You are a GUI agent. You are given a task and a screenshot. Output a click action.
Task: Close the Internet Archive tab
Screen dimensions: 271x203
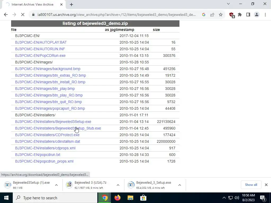(x=61, y=4)
